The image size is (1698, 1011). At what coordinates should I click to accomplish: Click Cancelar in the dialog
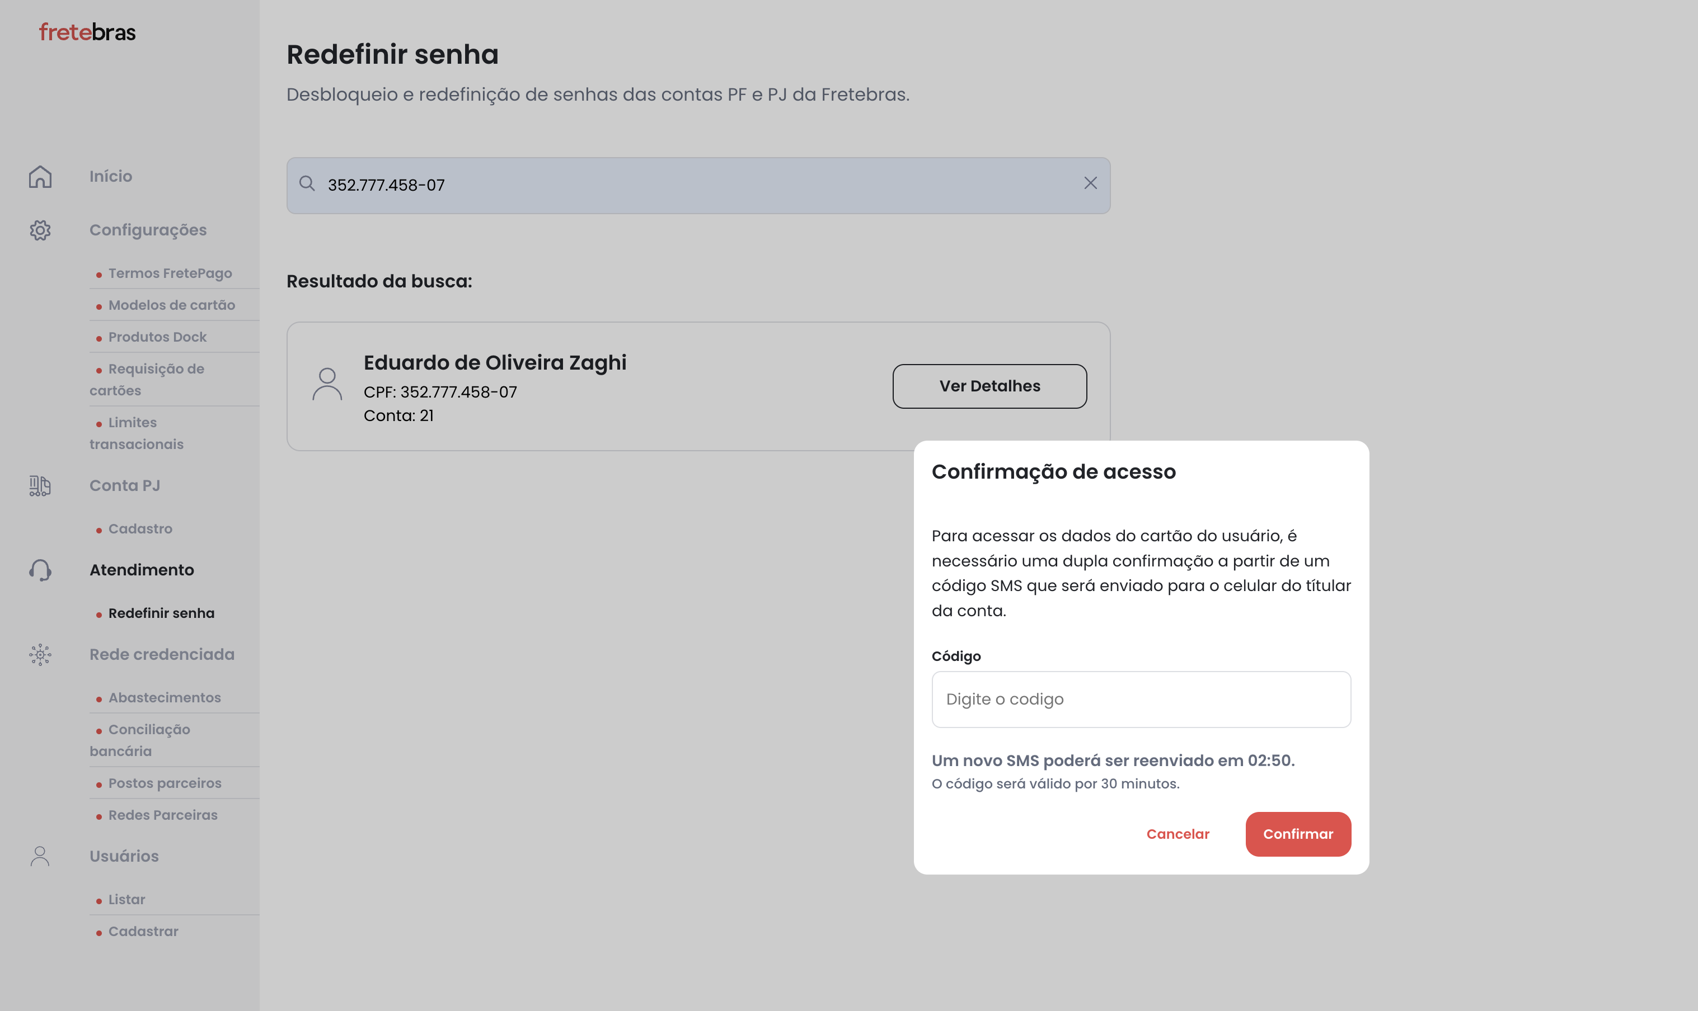[1177, 834]
